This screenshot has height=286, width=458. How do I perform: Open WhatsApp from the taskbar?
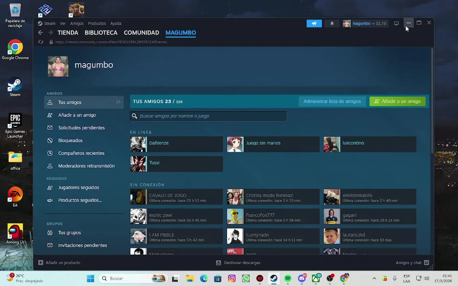pos(246,278)
